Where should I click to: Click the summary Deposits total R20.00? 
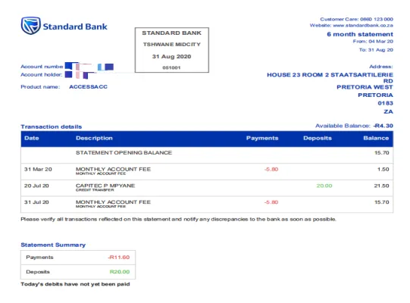click(120, 272)
